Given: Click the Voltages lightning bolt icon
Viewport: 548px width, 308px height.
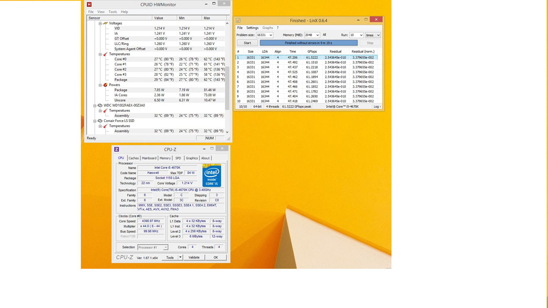Looking at the screenshot, I should [105, 23].
